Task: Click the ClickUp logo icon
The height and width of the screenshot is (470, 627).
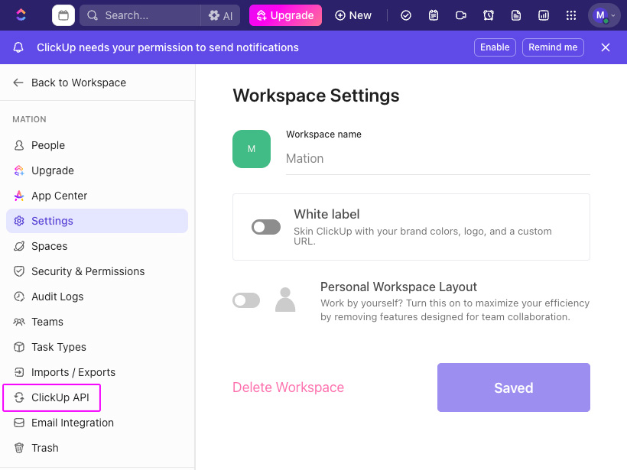Action: 21,15
